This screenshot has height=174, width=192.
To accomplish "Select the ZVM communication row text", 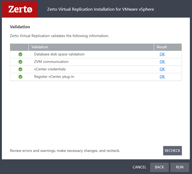I will [51, 62].
